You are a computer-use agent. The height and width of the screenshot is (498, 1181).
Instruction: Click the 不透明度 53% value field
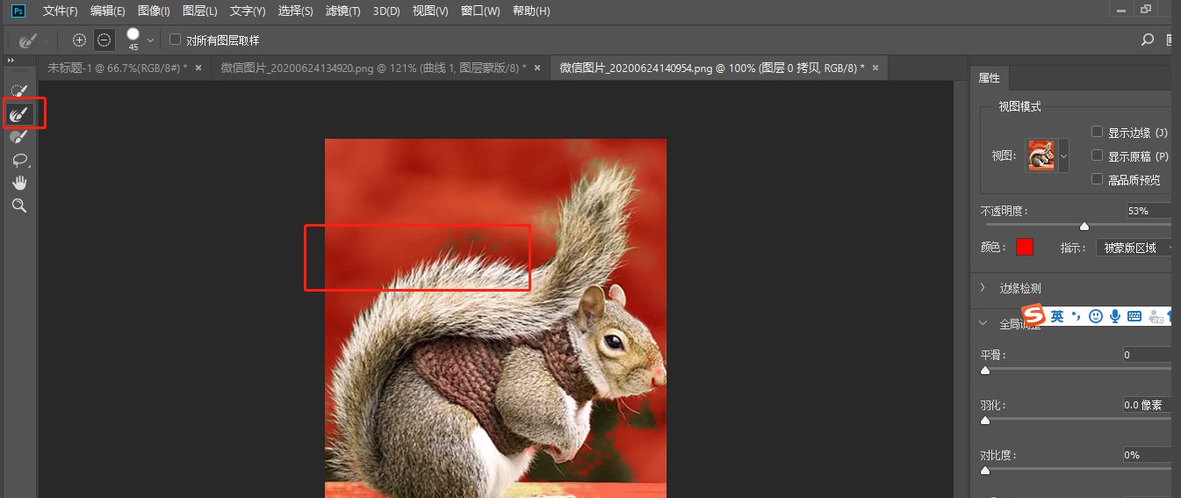coord(1149,211)
